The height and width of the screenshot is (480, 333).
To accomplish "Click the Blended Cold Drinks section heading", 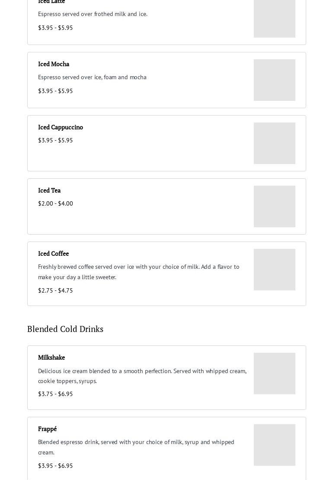I will pyautogui.click(x=65, y=329).
